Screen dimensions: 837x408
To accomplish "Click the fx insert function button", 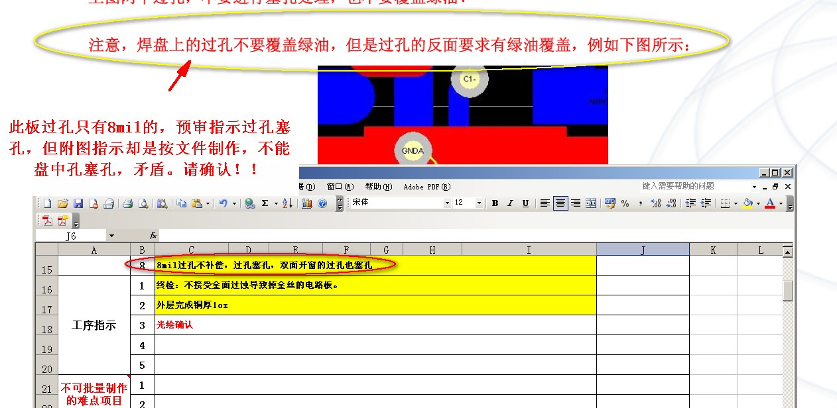I will click(153, 235).
